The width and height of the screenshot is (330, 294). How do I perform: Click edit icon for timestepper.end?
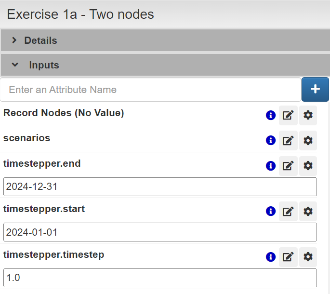tap(288, 165)
